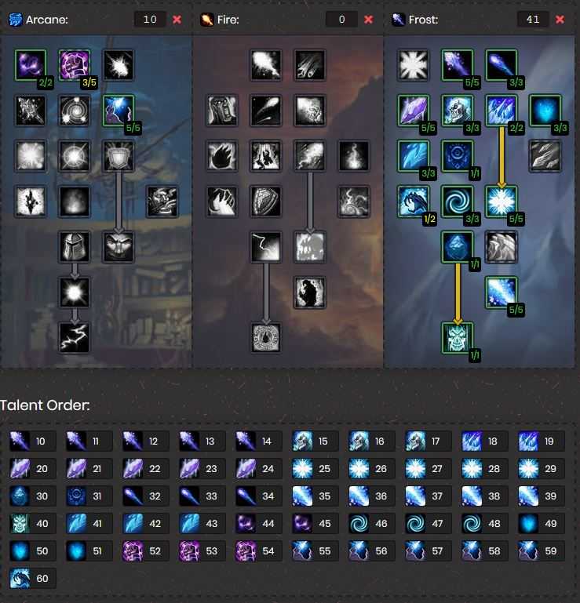Click the Arcane Focus talent showing 3/5
This screenshot has height=603, width=580.
(x=75, y=65)
